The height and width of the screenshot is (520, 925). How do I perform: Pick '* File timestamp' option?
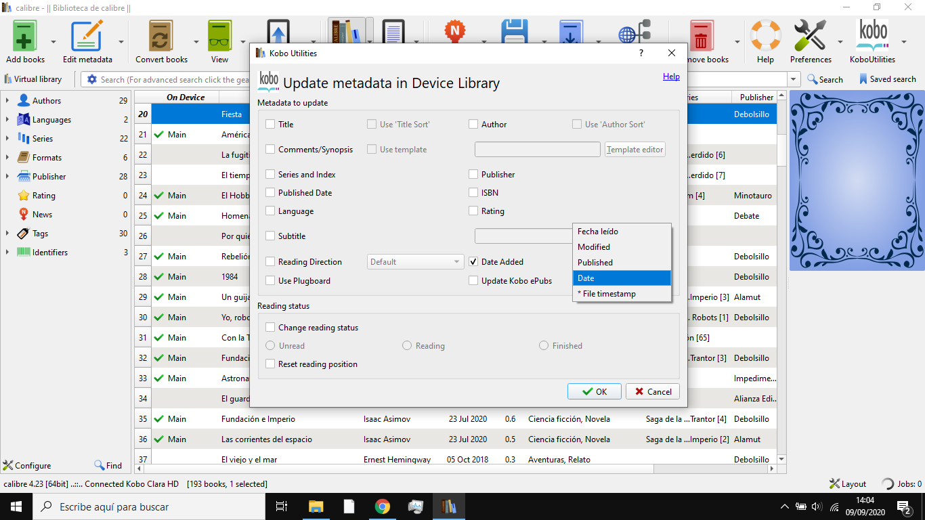pyautogui.click(x=622, y=294)
